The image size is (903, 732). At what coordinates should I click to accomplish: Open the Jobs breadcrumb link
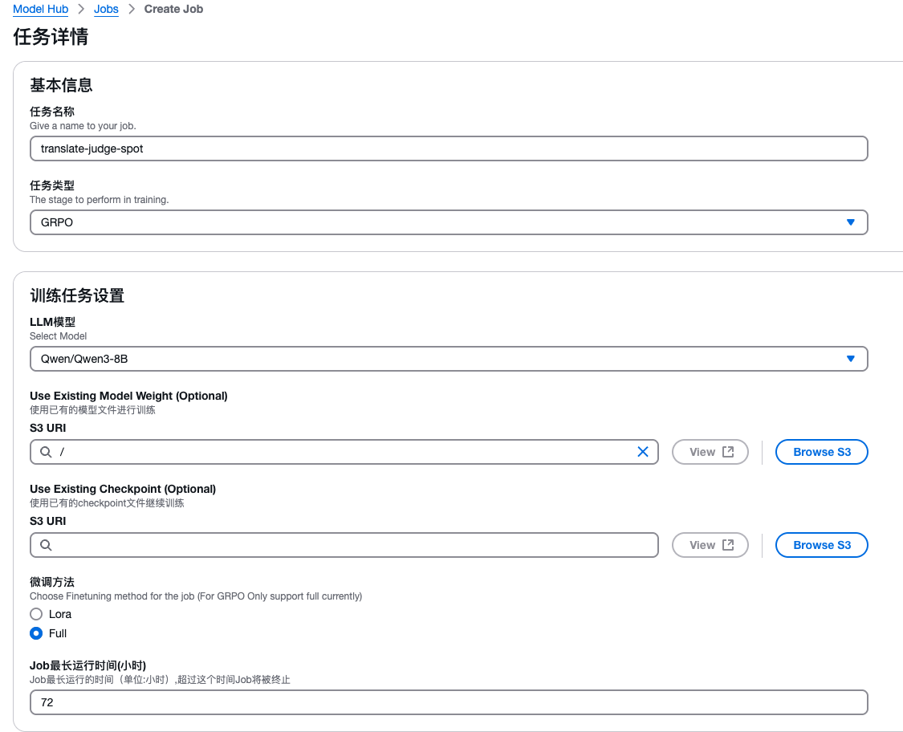tap(106, 9)
